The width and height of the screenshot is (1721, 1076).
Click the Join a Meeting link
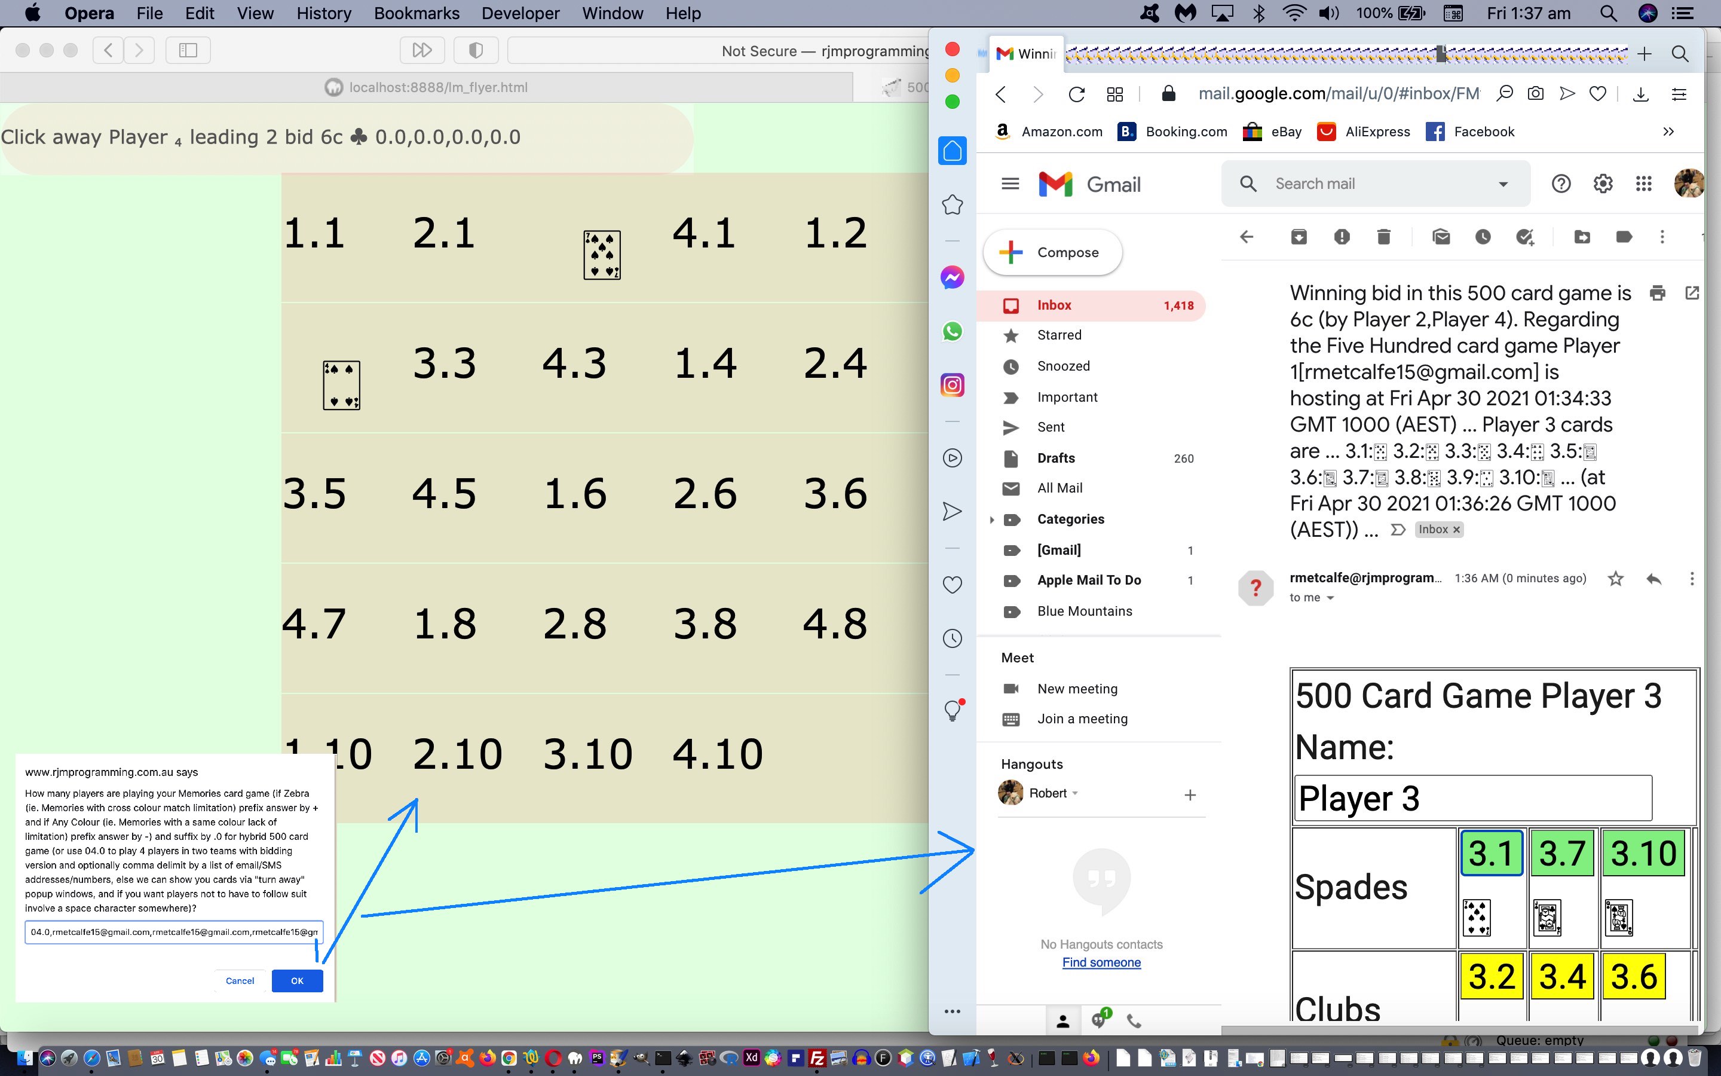pos(1080,719)
